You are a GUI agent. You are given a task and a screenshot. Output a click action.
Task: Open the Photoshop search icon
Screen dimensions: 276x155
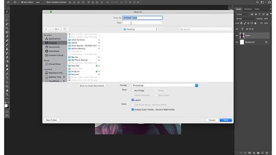click(257, 2)
